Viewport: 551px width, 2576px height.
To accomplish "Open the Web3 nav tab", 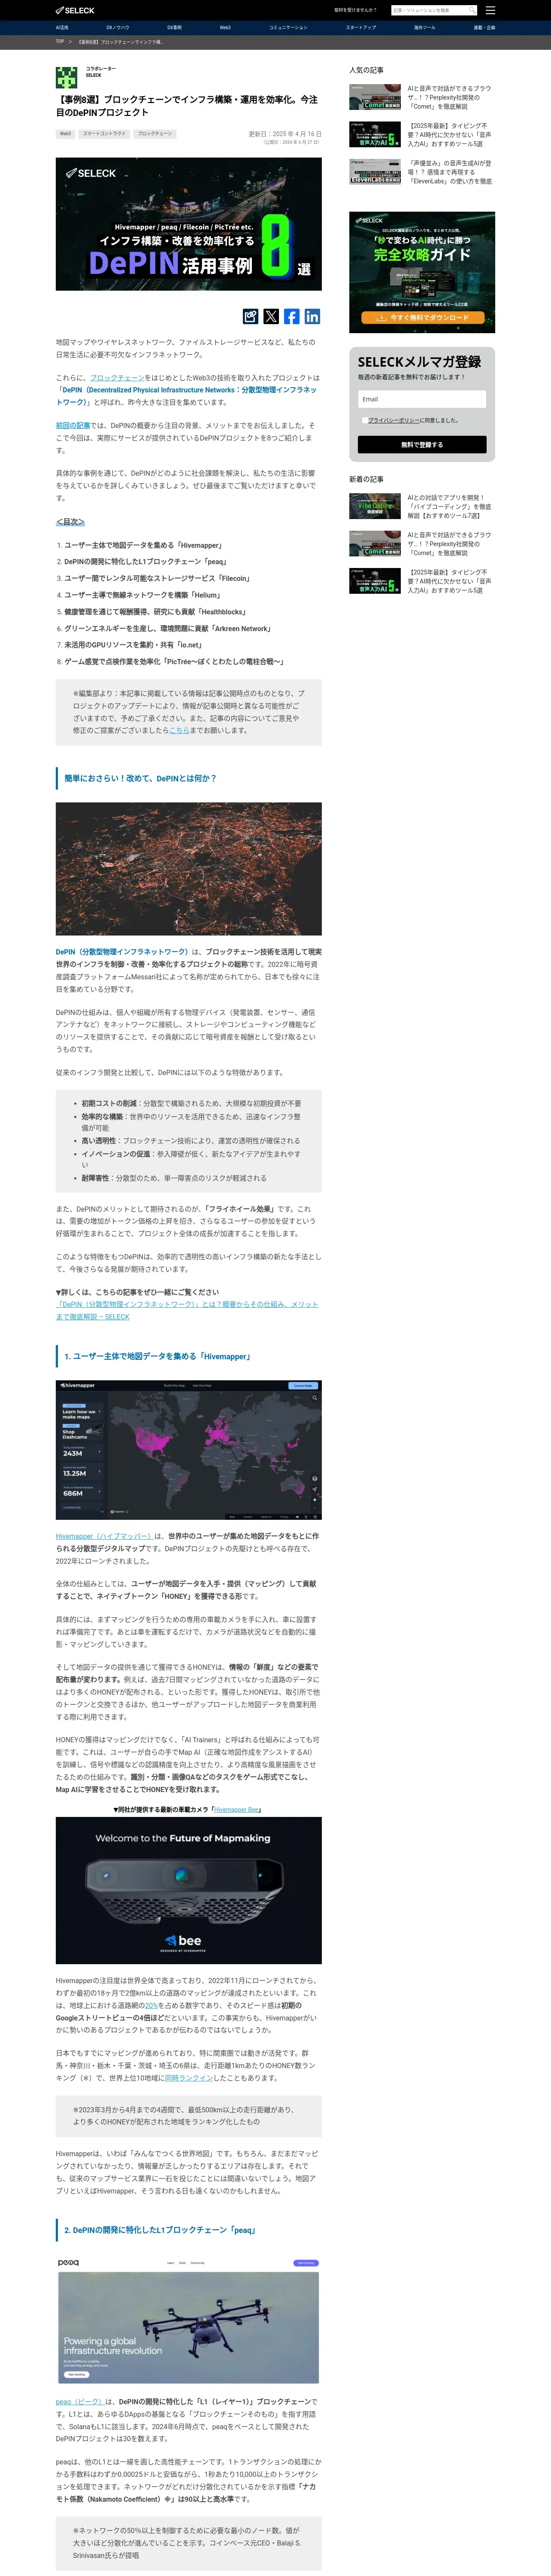I will click(x=225, y=28).
